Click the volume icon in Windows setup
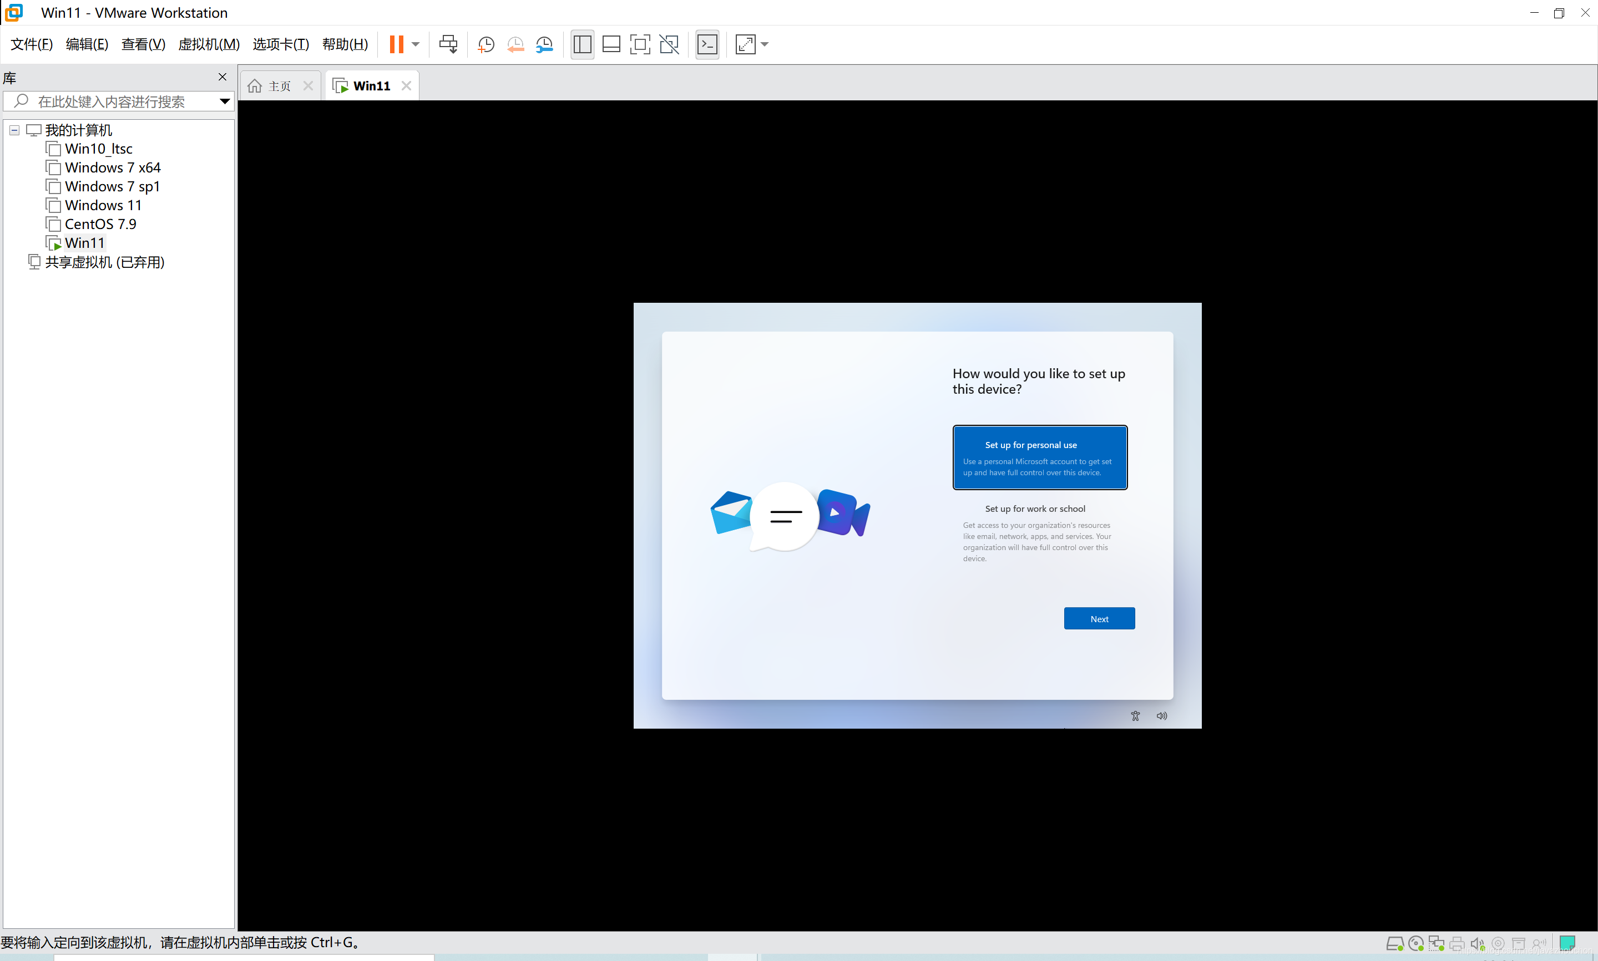The height and width of the screenshot is (961, 1598). coord(1162,715)
